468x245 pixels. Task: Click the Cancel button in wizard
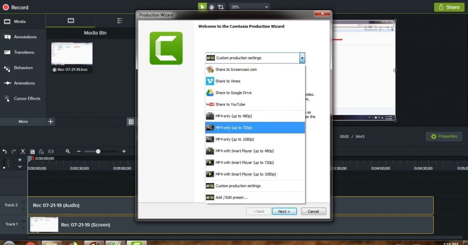pos(313,211)
